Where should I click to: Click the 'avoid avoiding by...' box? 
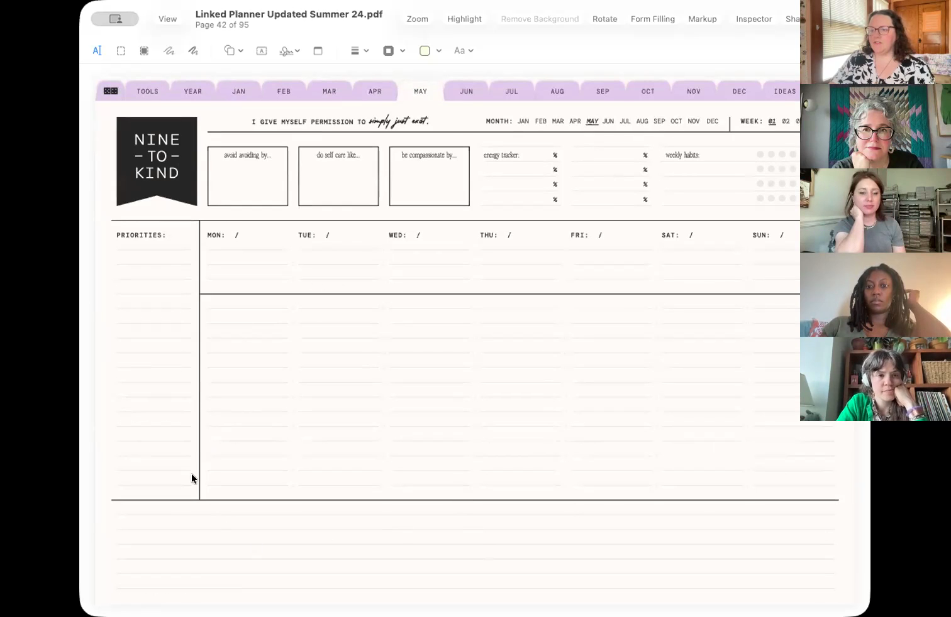pyautogui.click(x=248, y=176)
